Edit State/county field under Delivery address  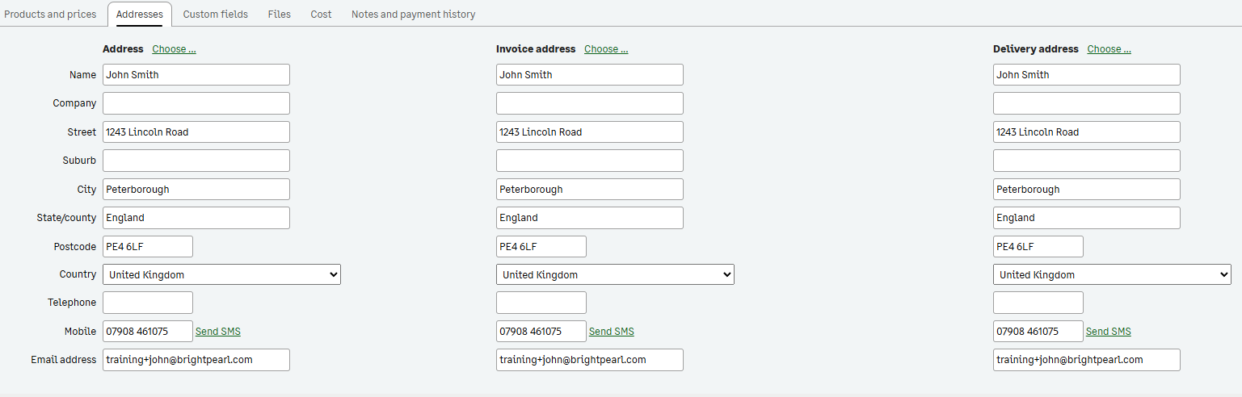click(1087, 218)
